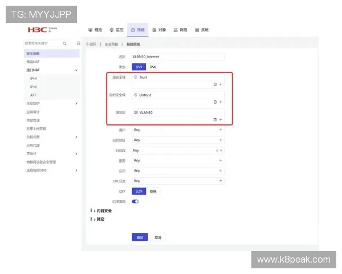The height and width of the screenshot is (274, 342).
Task: Click the 安全策略 breadcrumb link
Action: (x=111, y=44)
